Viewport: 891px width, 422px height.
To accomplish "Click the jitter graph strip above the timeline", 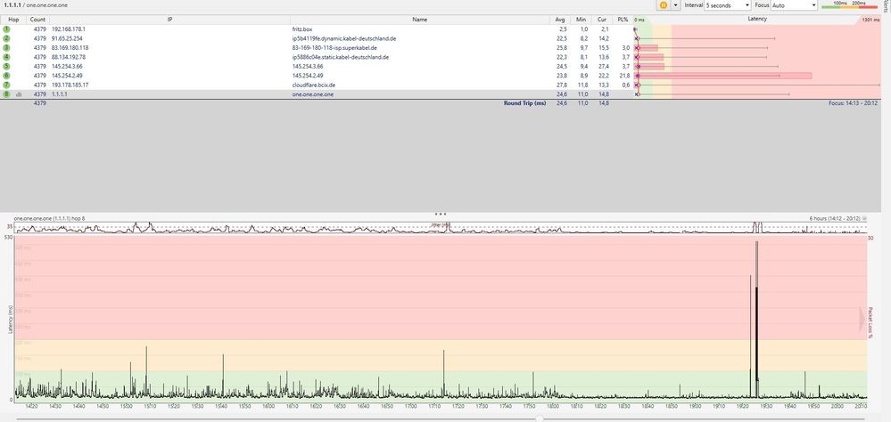I will tap(441, 228).
